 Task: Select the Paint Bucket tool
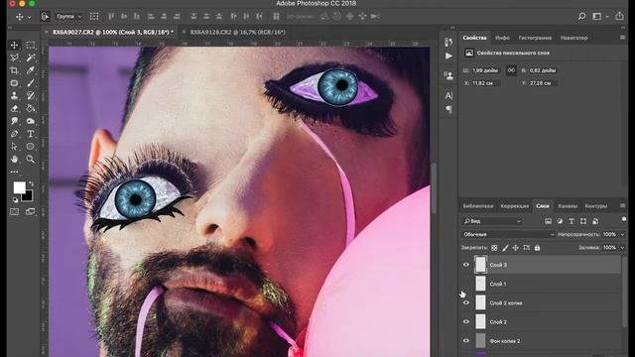[31, 108]
